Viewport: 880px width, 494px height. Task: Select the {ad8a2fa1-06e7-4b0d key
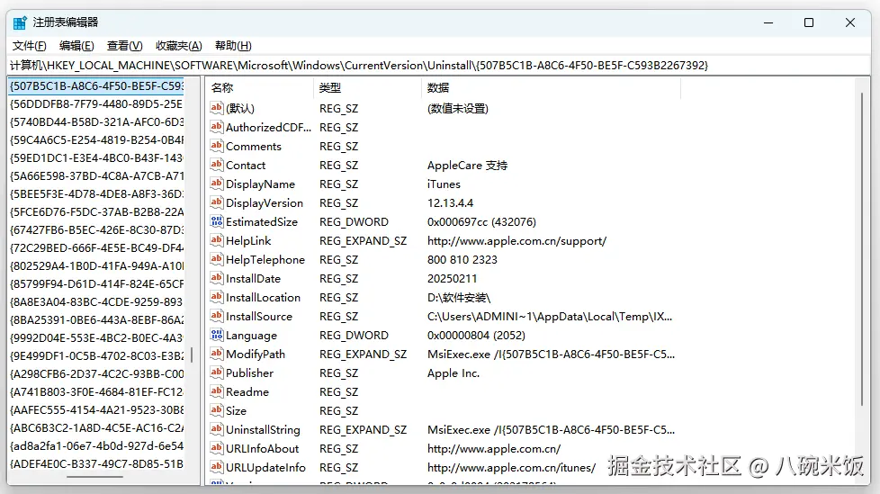tap(96, 445)
